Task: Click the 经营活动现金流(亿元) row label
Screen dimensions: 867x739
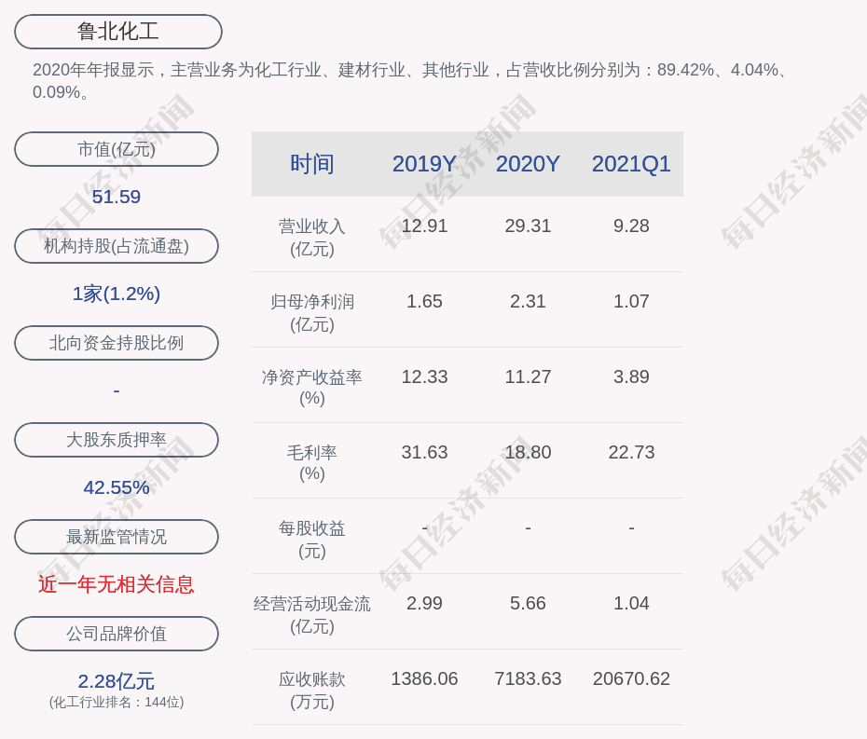Action: click(312, 615)
